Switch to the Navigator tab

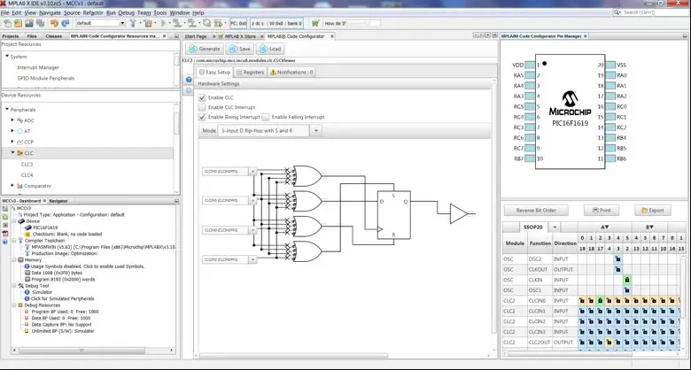point(58,201)
